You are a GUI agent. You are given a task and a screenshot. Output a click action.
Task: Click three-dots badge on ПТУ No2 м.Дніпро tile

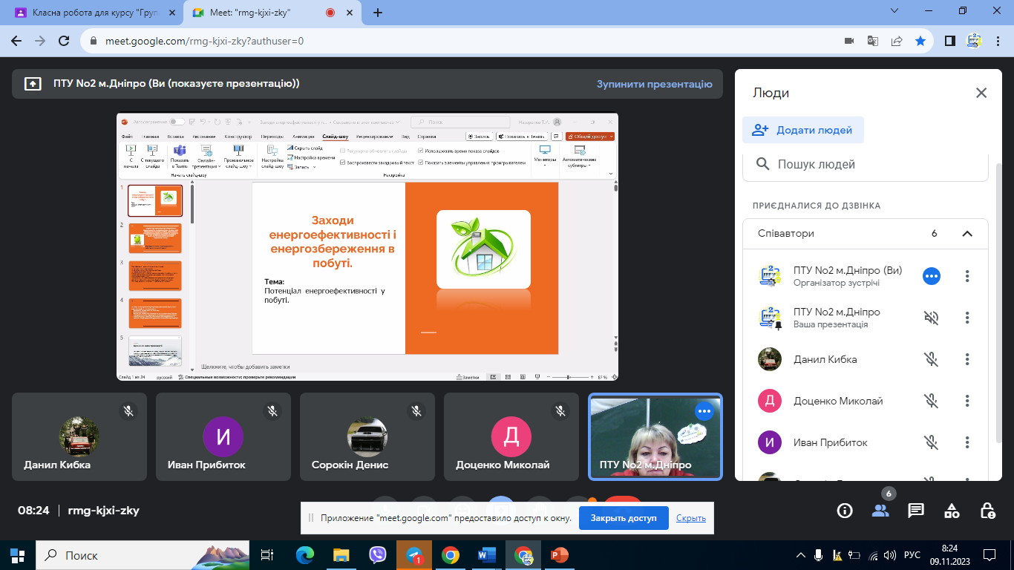(x=704, y=411)
